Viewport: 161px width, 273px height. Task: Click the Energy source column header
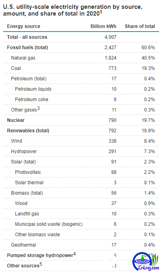tap(24, 26)
